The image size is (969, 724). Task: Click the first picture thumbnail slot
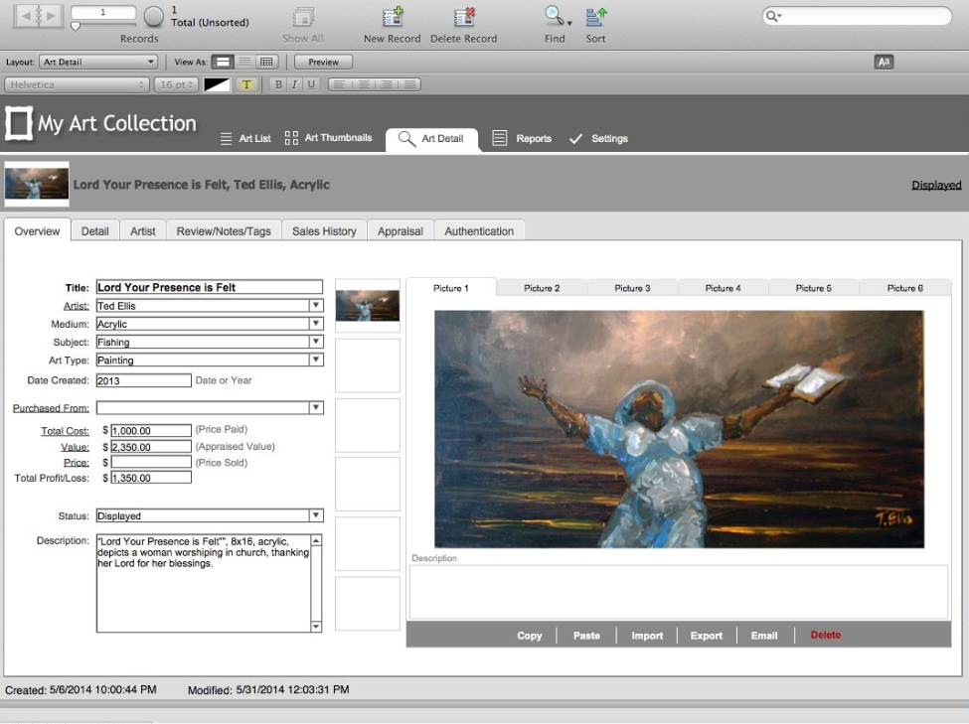pyautogui.click(x=367, y=305)
